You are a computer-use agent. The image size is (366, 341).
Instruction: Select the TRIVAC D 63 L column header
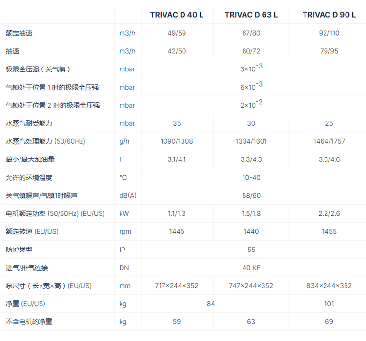coord(251,15)
